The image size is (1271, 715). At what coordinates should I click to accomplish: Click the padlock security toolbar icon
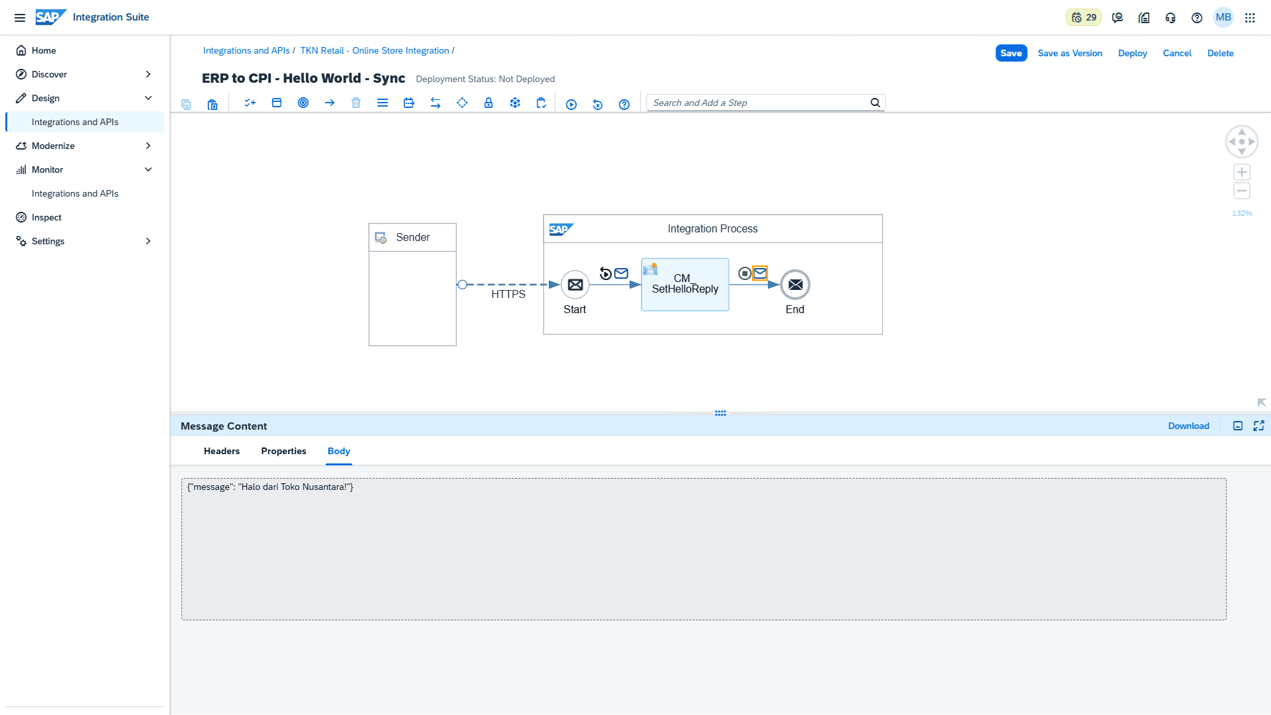pyautogui.click(x=489, y=103)
